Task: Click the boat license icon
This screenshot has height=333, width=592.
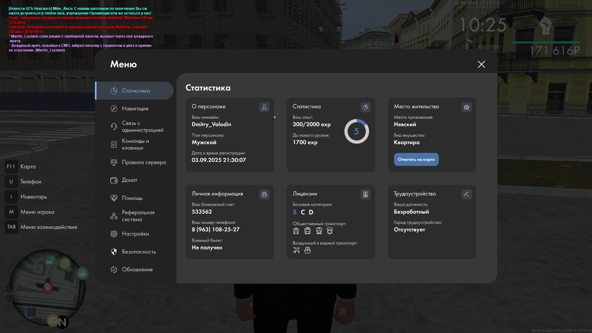Action: tap(307, 250)
